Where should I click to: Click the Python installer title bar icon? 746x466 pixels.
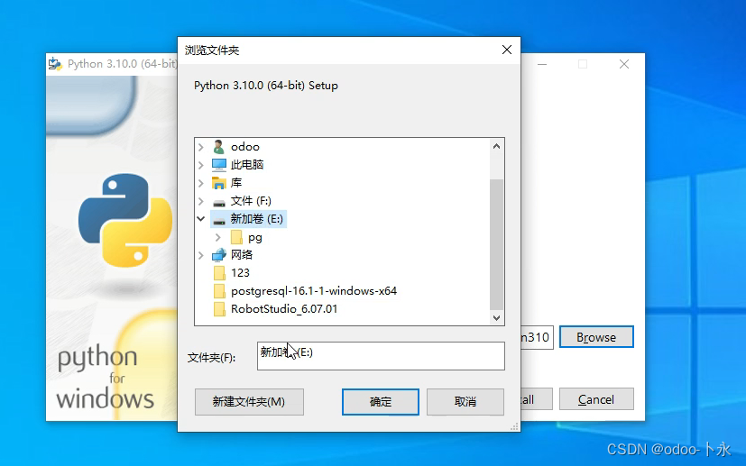click(55, 64)
